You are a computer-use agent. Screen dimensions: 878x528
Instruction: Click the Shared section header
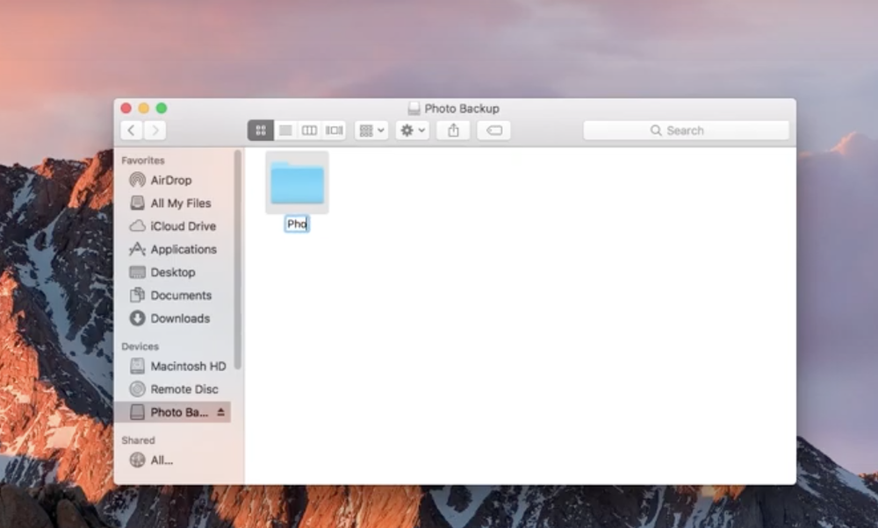(139, 440)
